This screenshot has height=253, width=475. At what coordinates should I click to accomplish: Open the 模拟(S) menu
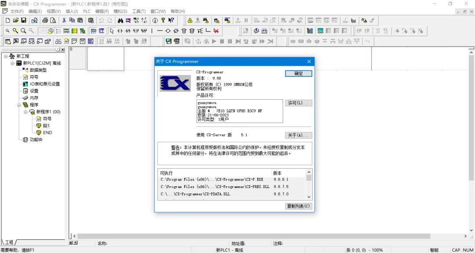[x=120, y=11]
